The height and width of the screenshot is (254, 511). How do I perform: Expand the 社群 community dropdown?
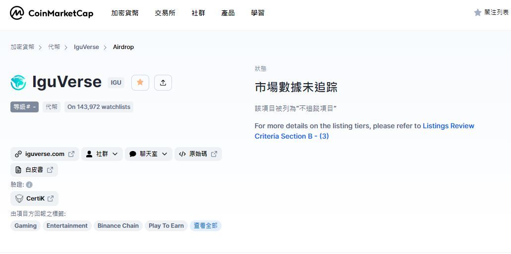click(x=102, y=154)
